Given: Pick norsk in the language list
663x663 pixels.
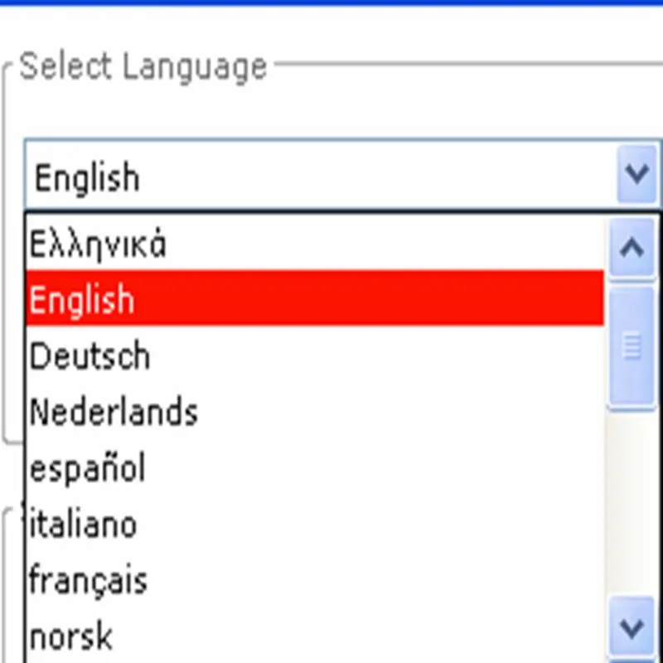Looking at the screenshot, I should [x=71, y=636].
